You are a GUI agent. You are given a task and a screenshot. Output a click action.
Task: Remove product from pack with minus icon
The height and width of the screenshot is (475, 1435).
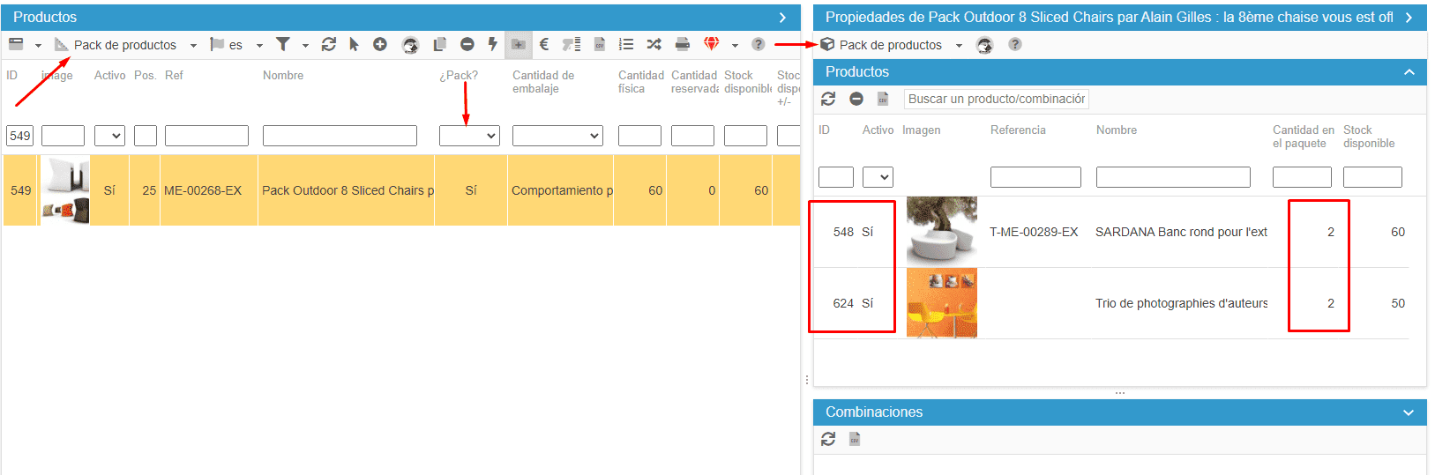tap(856, 99)
